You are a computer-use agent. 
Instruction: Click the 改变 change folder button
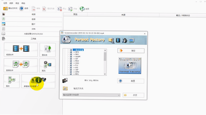click(133, 95)
